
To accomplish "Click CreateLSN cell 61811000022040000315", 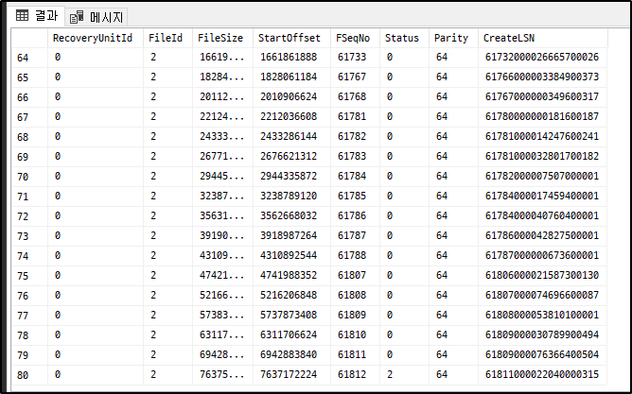I will tap(542, 375).
